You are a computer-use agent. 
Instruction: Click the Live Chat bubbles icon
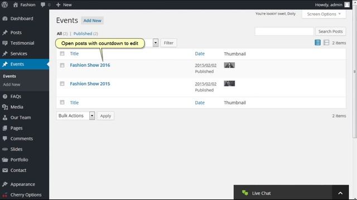(245, 193)
